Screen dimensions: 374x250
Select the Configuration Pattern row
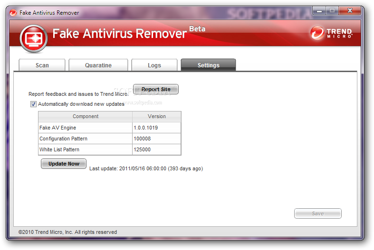tap(110, 139)
